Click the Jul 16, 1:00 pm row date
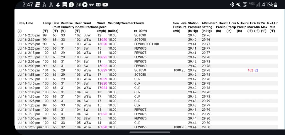The image size is (285, 135). (x=29, y=123)
